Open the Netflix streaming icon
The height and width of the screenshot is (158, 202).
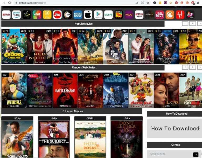point(6,15)
